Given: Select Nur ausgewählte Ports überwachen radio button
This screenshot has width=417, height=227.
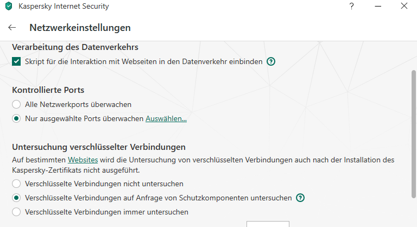Looking at the screenshot, I should click(16, 118).
